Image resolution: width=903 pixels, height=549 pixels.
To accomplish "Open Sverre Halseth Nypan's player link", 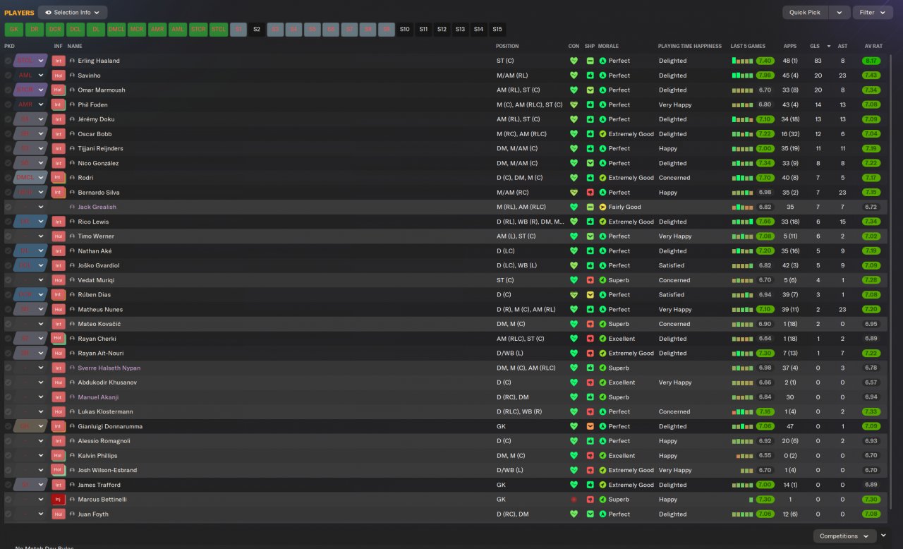I will tap(109, 368).
